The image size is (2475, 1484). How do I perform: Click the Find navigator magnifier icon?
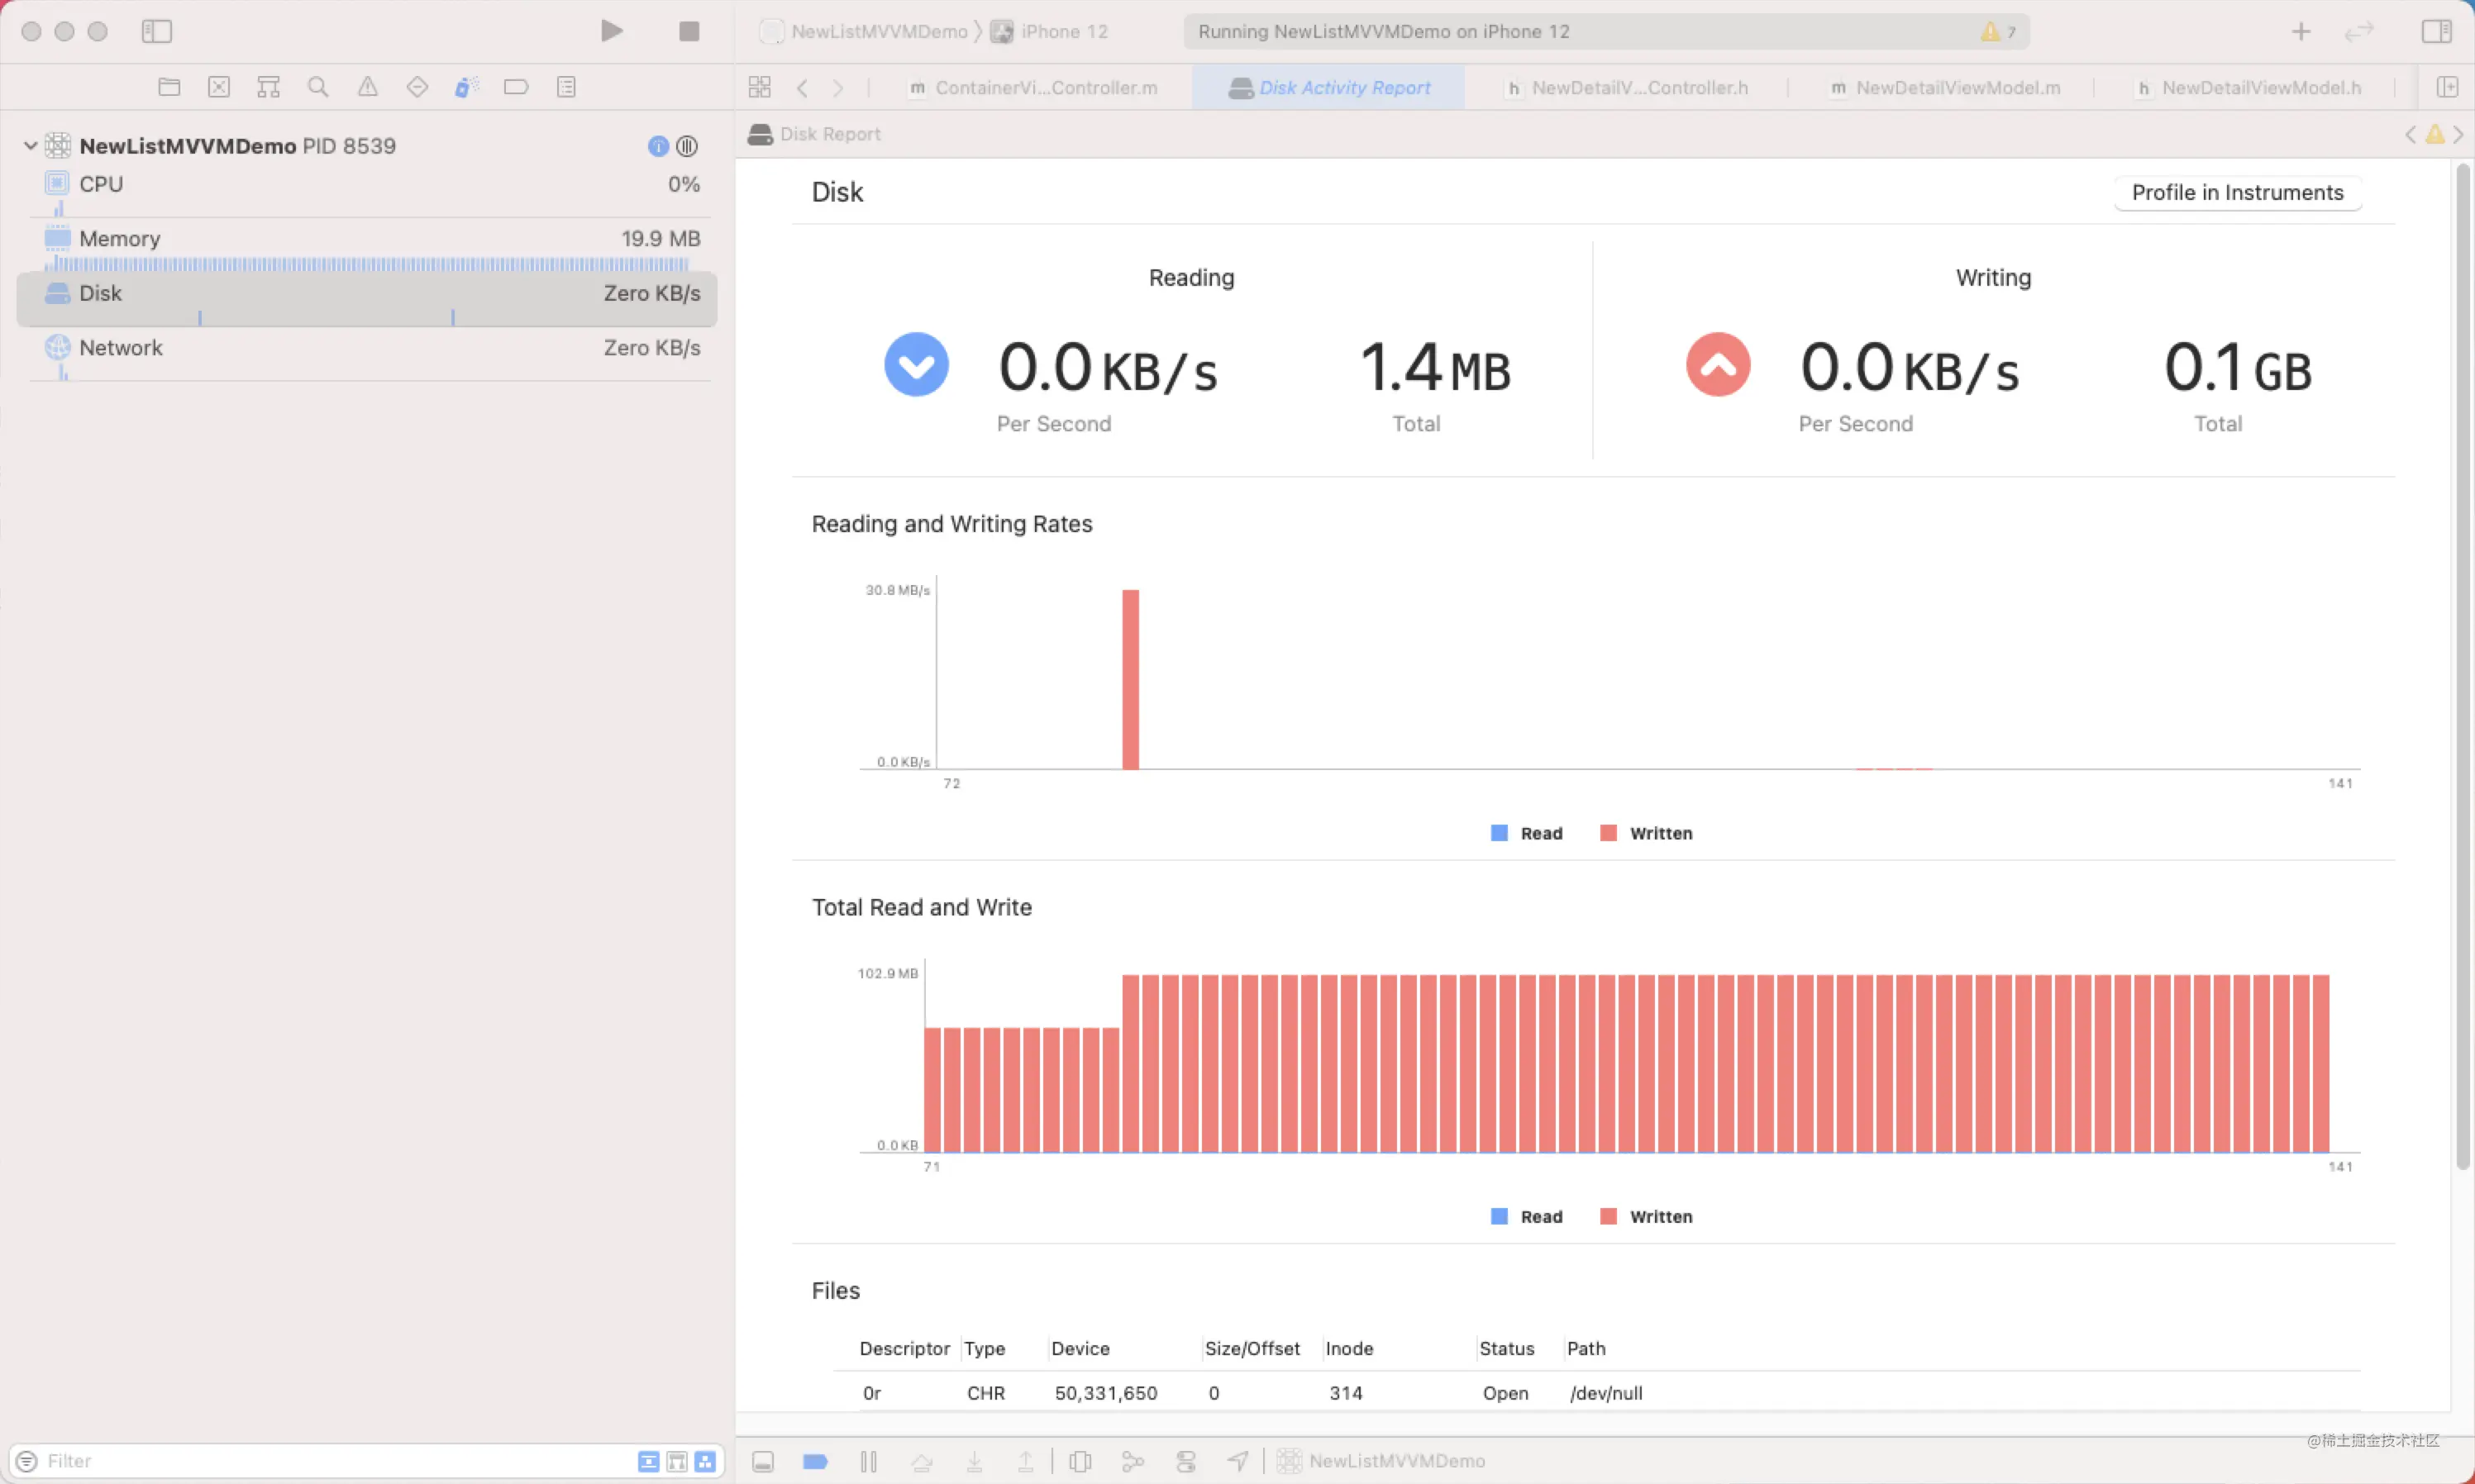318,87
